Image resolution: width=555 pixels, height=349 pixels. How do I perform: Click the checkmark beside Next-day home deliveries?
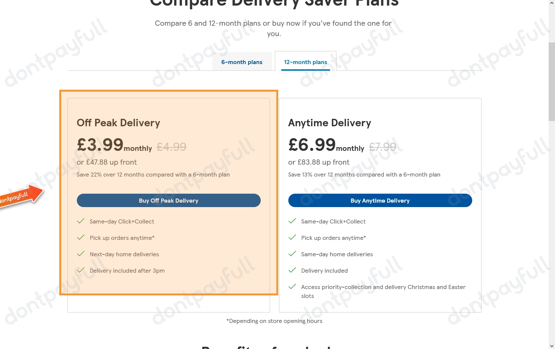tap(81, 254)
